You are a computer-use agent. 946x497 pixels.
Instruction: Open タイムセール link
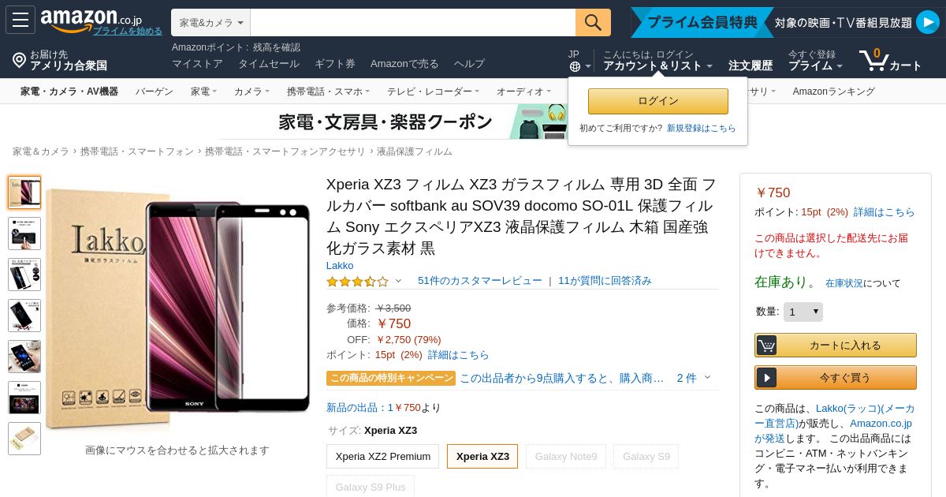tap(269, 64)
